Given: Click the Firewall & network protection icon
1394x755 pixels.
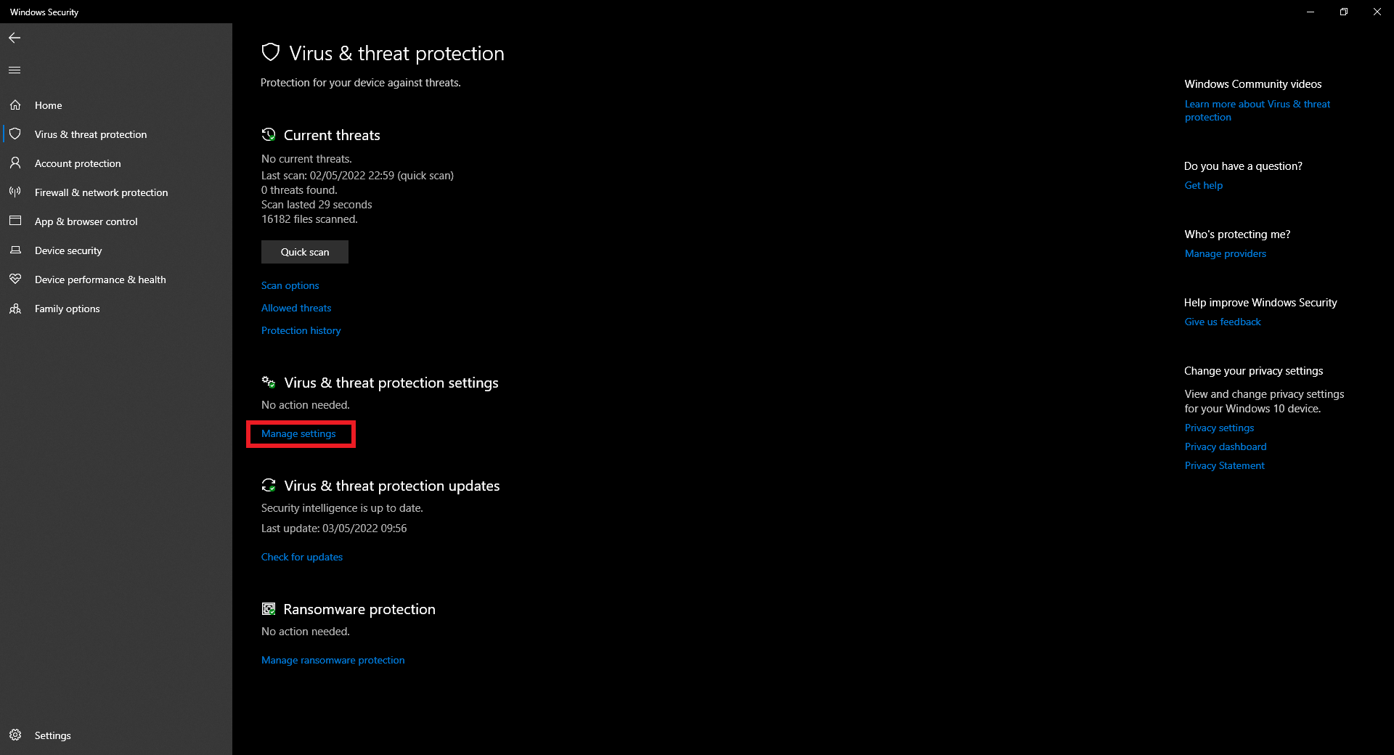Looking at the screenshot, I should [x=15, y=192].
